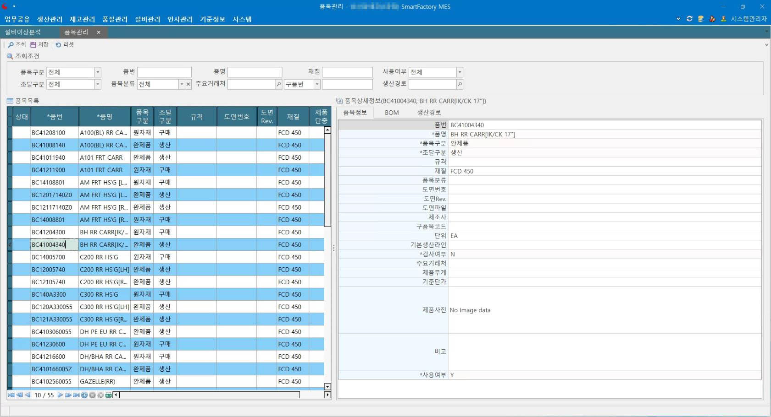Click the cancel-edit icon in navigator
The width and height of the screenshot is (771, 417).
coord(100,395)
